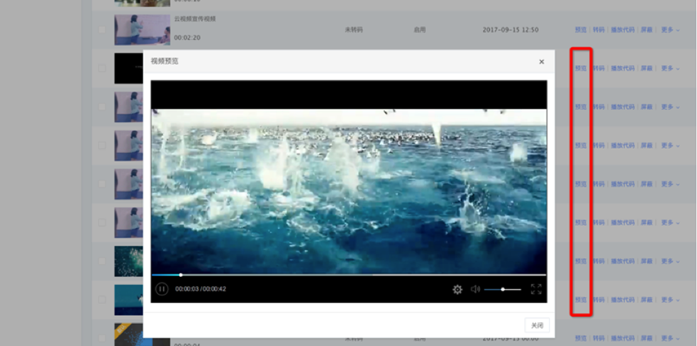
Task: Click the date 2017-09-15 12:50
Action: [510, 30]
